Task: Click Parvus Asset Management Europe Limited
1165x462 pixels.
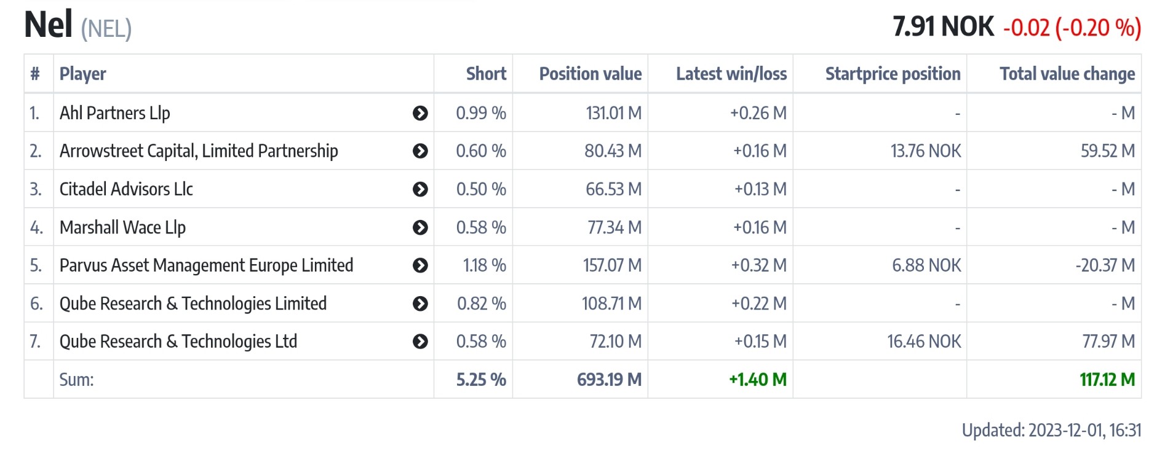Action: (206, 265)
